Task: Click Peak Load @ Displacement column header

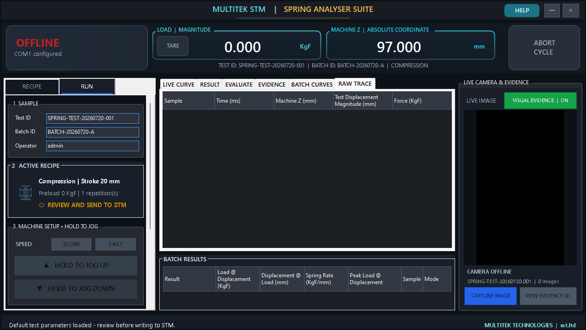Action: pos(374,279)
